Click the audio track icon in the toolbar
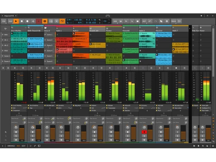This screenshot has width=216, height=162. pyautogui.click(x=126, y=21)
